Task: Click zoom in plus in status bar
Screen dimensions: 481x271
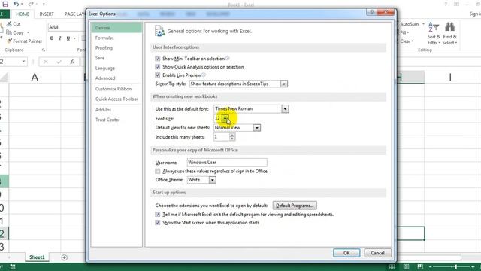Action: pyautogui.click(x=473, y=267)
